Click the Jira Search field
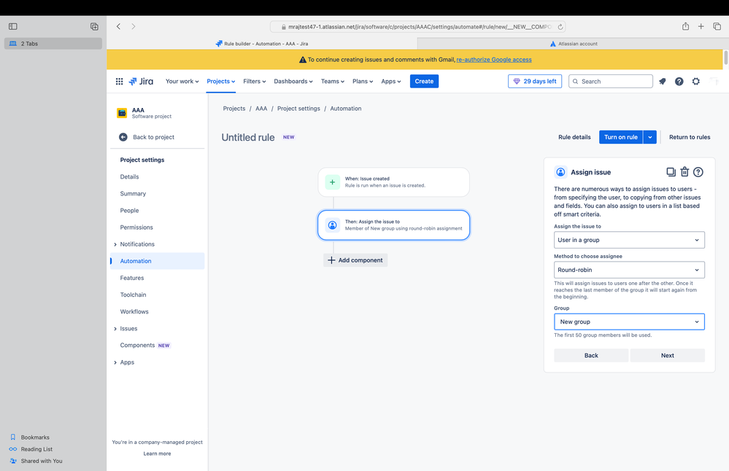Screen dimensions: 729x471 (611, 81)
